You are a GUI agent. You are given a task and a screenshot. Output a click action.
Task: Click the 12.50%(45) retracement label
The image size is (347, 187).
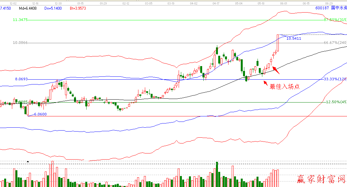click(x=336, y=102)
